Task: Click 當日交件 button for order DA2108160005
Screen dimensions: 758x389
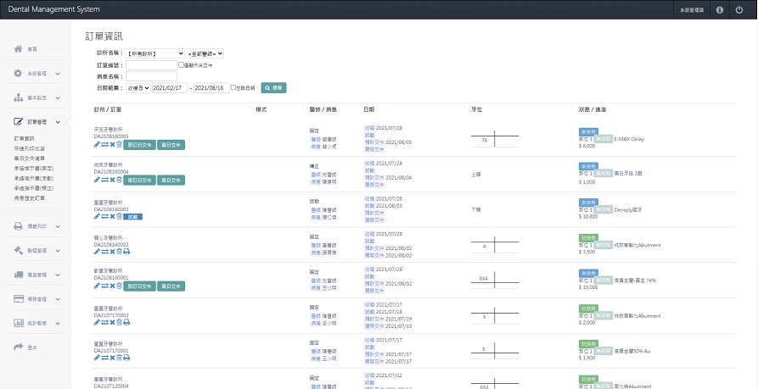Action: point(171,145)
